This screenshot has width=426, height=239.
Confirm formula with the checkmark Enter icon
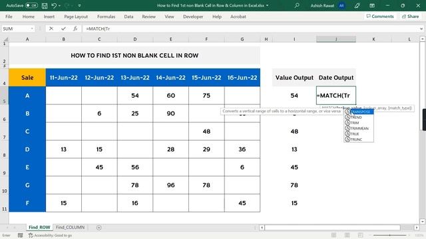click(63, 29)
